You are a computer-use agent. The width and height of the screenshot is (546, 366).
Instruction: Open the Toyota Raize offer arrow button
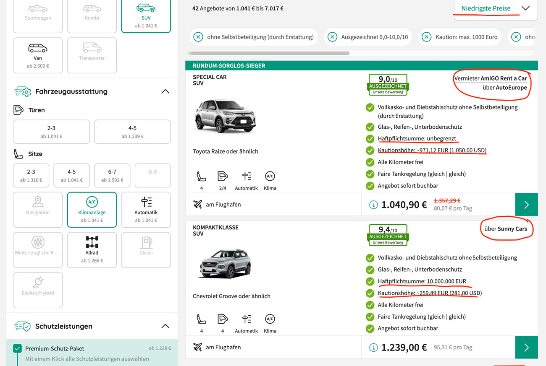pyautogui.click(x=526, y=205)
